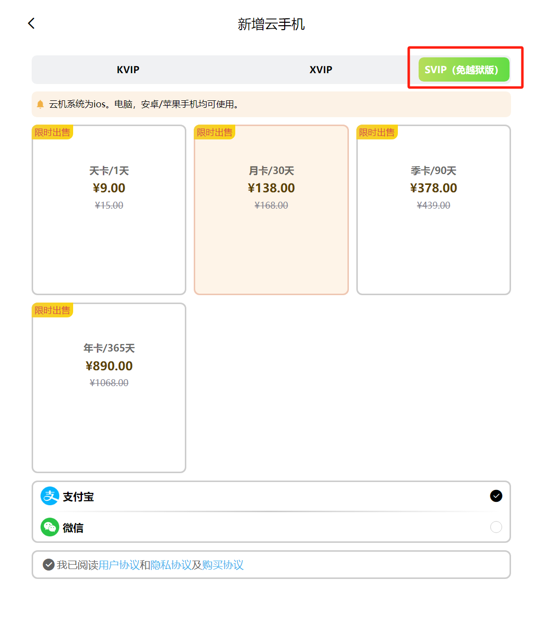
Task: Choose the 天卡/1天 ¥9.00 plan
Action: 109,210
